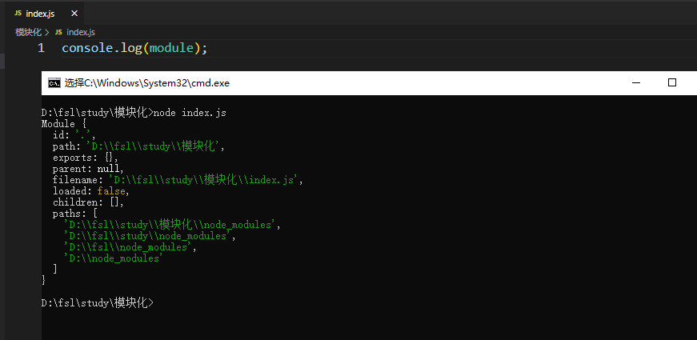697x340 pixels.
Task: Click the 'node index.js' command line
Action: click(x=134, y=113)
